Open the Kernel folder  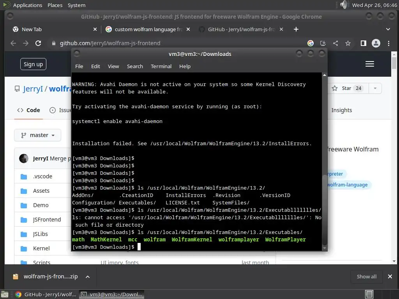[41, 248]
